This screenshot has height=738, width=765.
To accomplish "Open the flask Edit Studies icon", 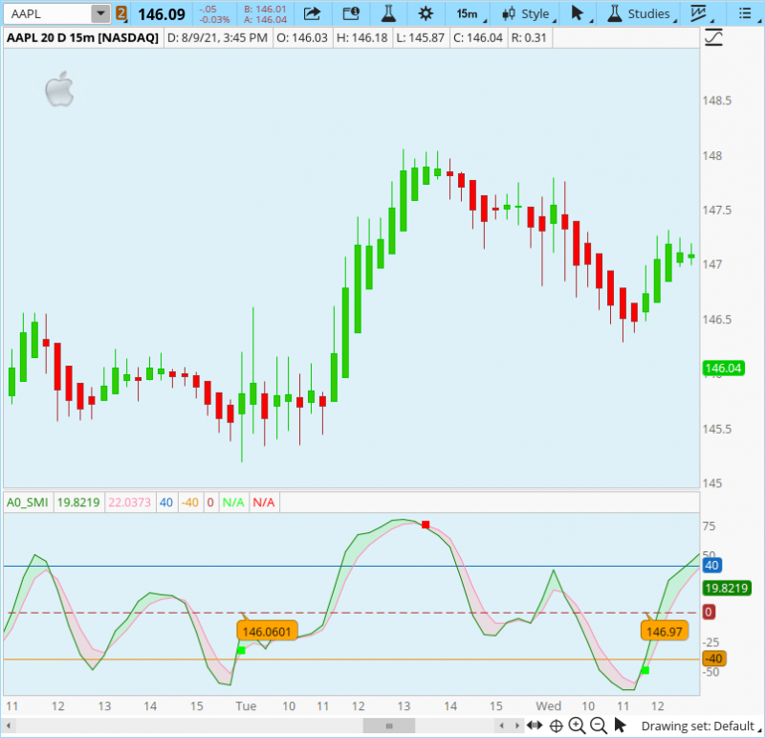I will point(387,13).
